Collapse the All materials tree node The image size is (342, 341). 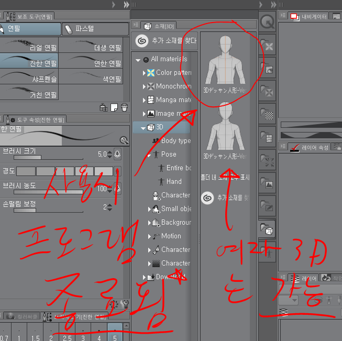(x=138, y=59)
